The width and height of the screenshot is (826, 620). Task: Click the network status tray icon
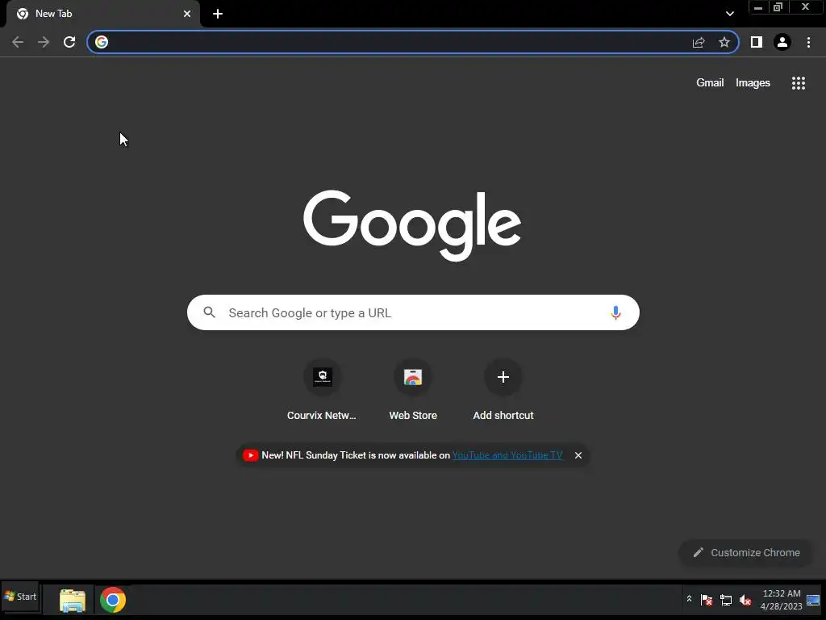[x=726, y=600]
